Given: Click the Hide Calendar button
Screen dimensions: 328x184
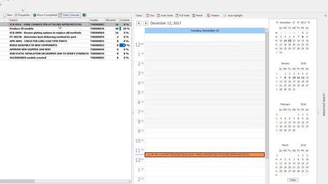Looking at the screenshot, I should (x=70, y=15).
